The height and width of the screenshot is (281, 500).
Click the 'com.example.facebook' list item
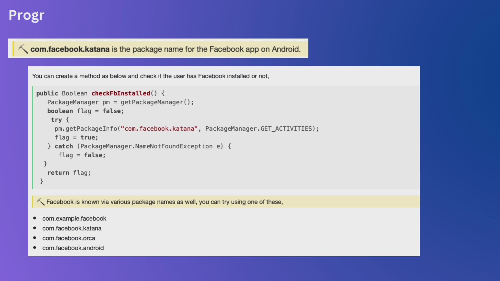(x=74, y=219)
